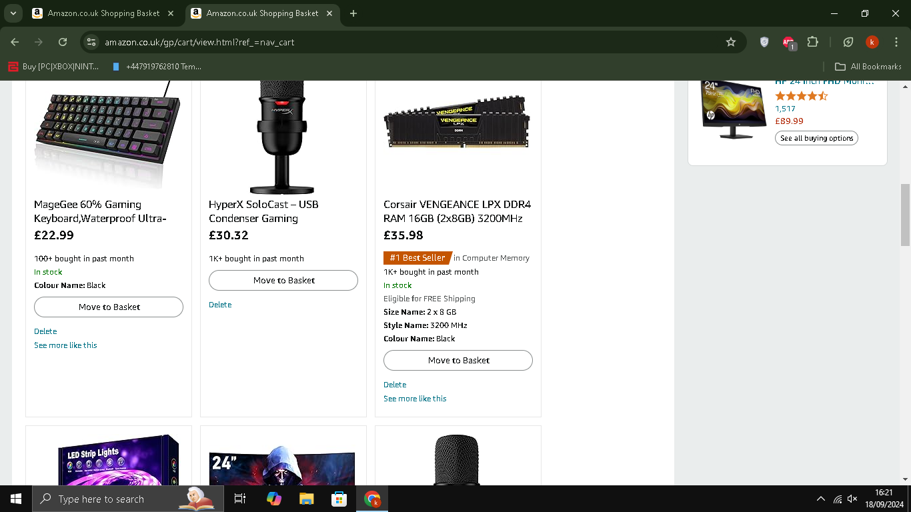The image size is (911, 512).
Task: See more like the Corsair RAM
Action: 415,399
